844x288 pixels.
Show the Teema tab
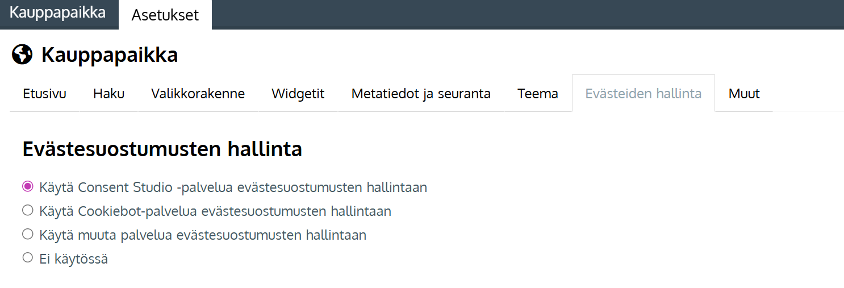point(537,94)
